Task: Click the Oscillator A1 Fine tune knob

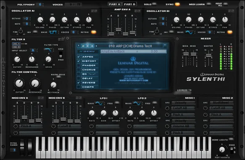Action: coord(21,31)
